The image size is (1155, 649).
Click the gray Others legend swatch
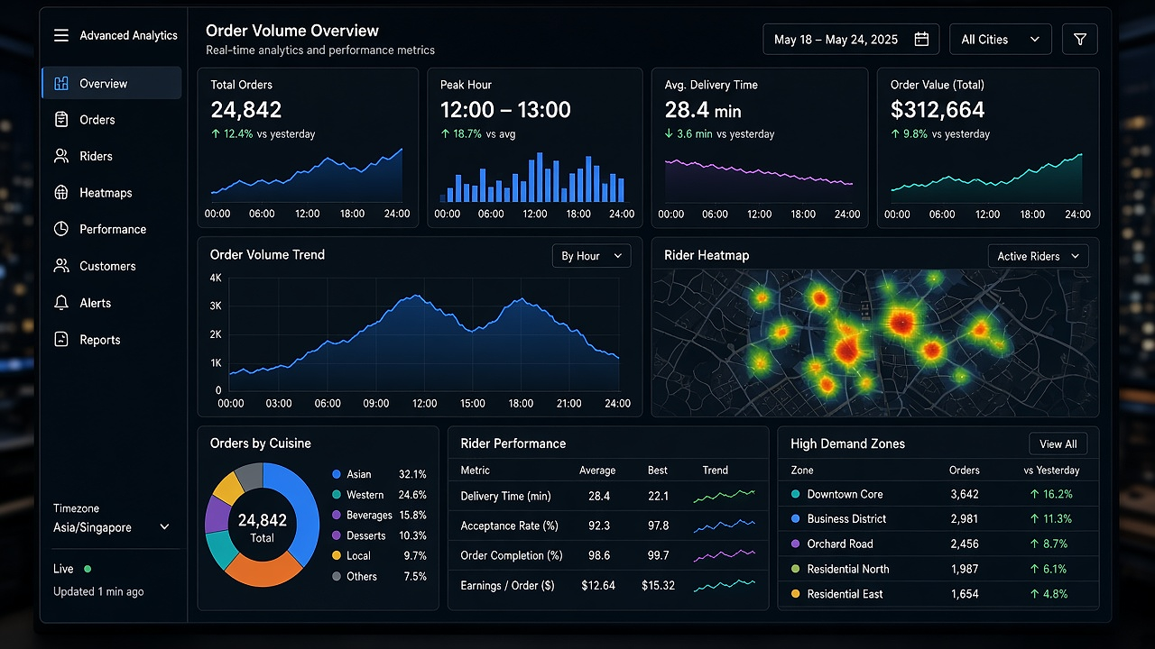(337, 576)
